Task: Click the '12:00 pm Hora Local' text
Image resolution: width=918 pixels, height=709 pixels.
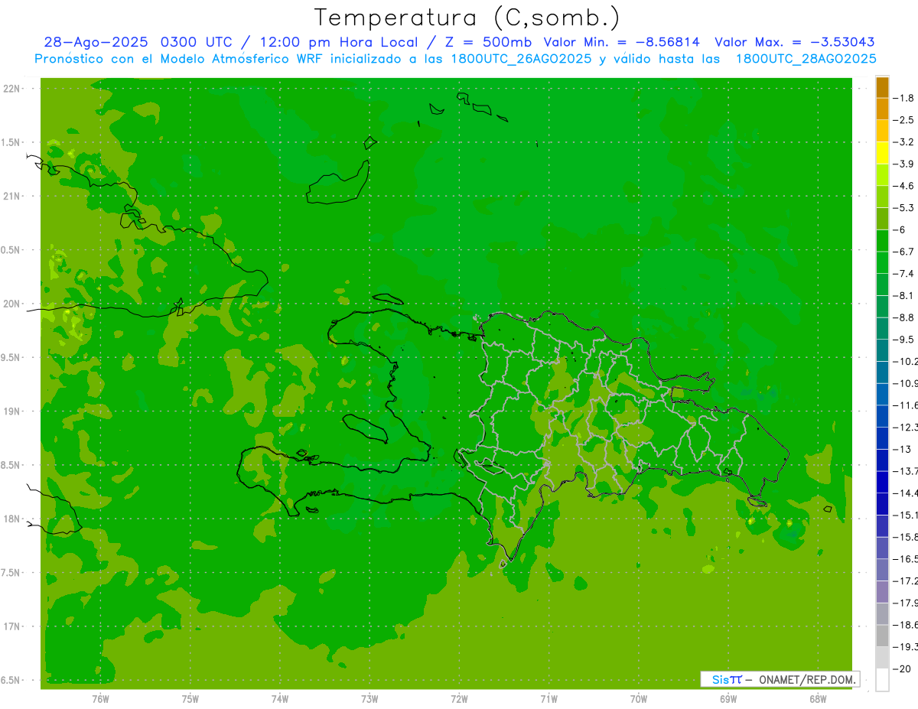Action: pyautogui.click(x=337, y=42)
